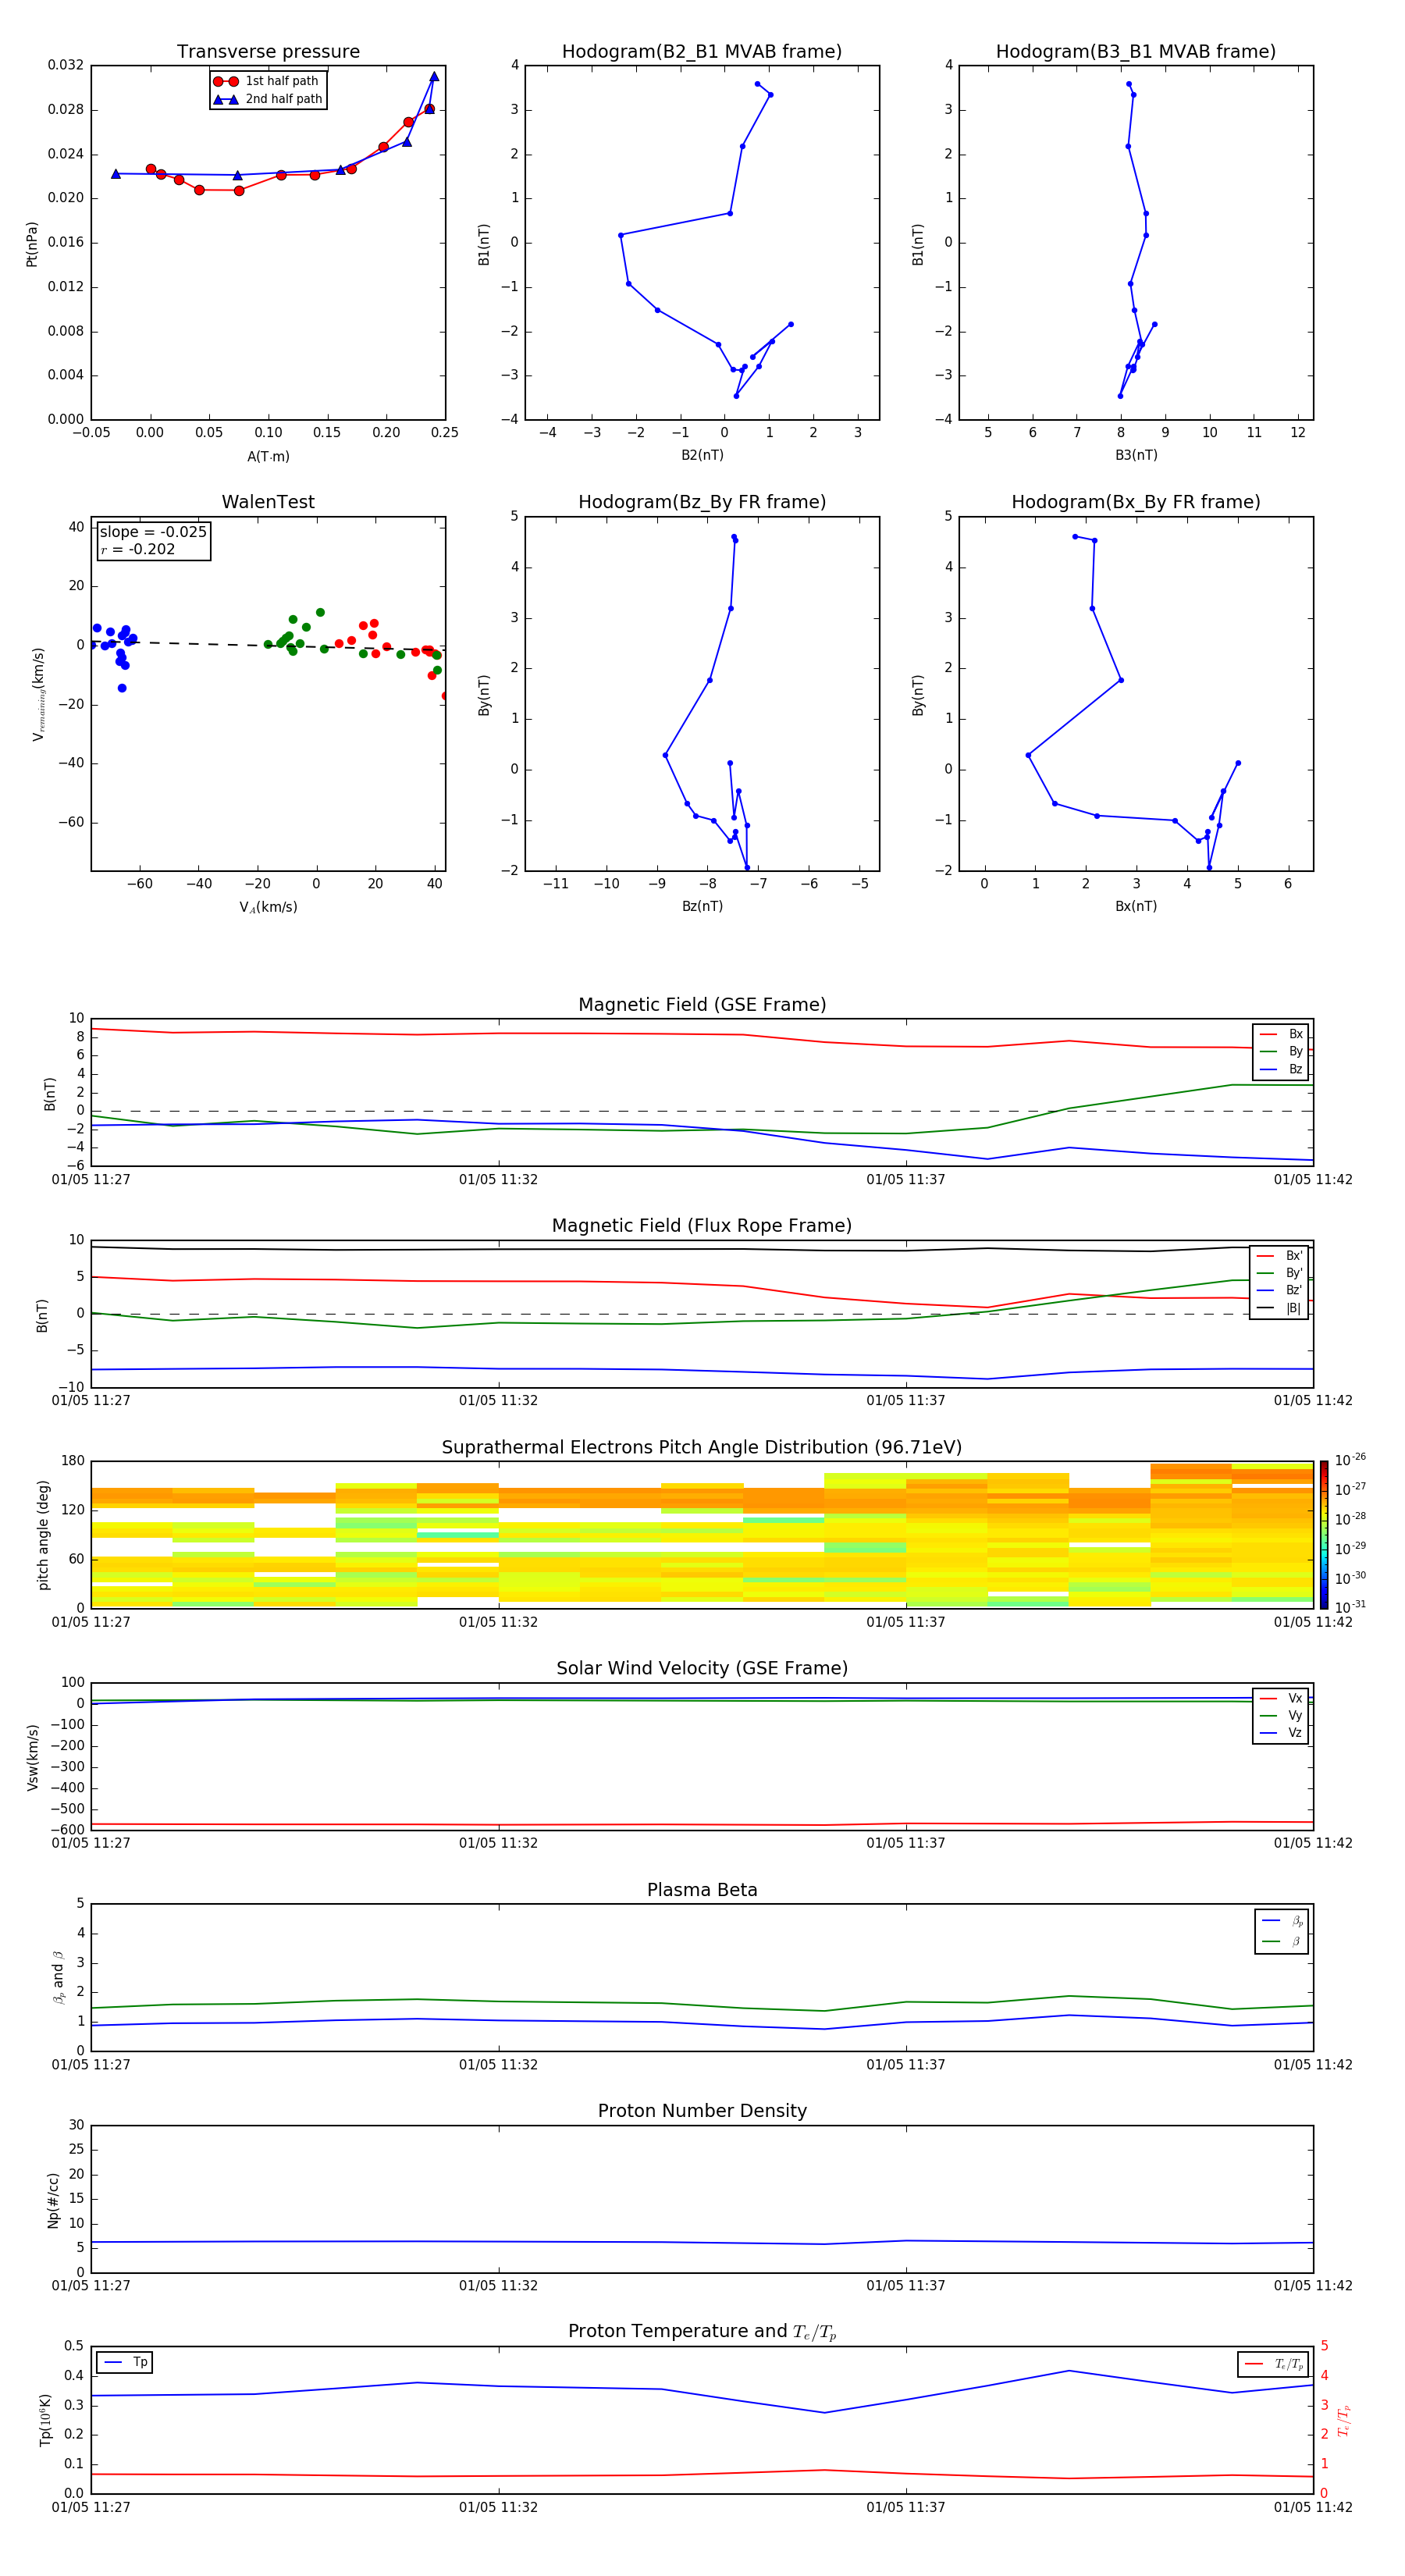Select the β_p legend entry in Plasma Beta plot
1405x2576 pixels.
tap(1282, 1921)
